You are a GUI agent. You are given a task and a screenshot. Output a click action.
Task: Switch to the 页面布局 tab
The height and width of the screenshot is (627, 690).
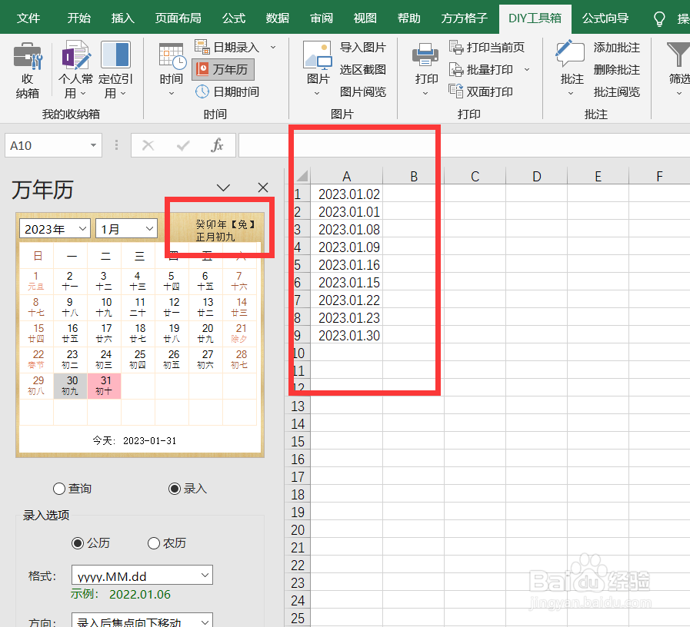click(178, 18)
